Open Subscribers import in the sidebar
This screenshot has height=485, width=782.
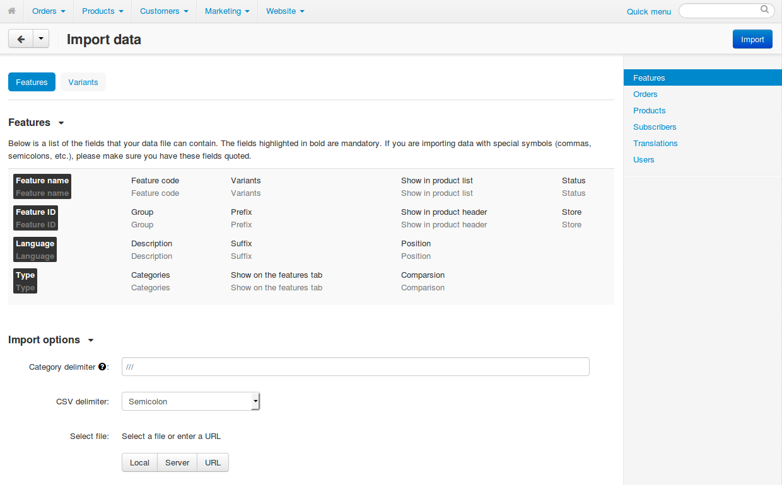tap(655, 127)
